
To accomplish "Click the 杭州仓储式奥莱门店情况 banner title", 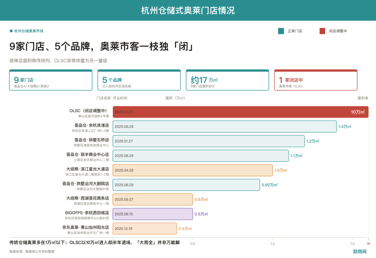I will (x=188, y=10).
